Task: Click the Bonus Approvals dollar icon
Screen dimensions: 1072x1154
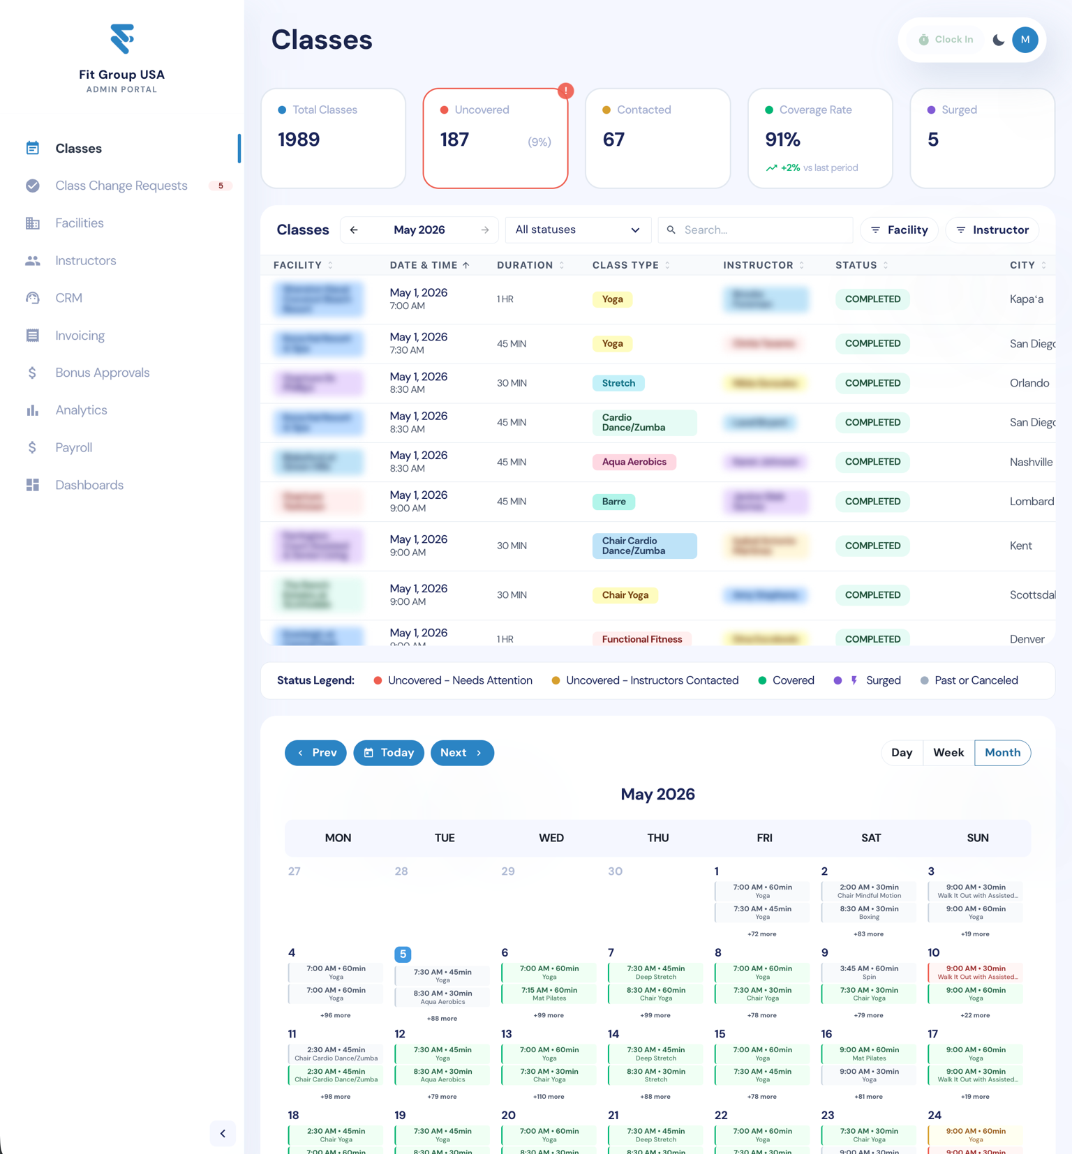Action: pyautogui.click(x=33, y=373)
